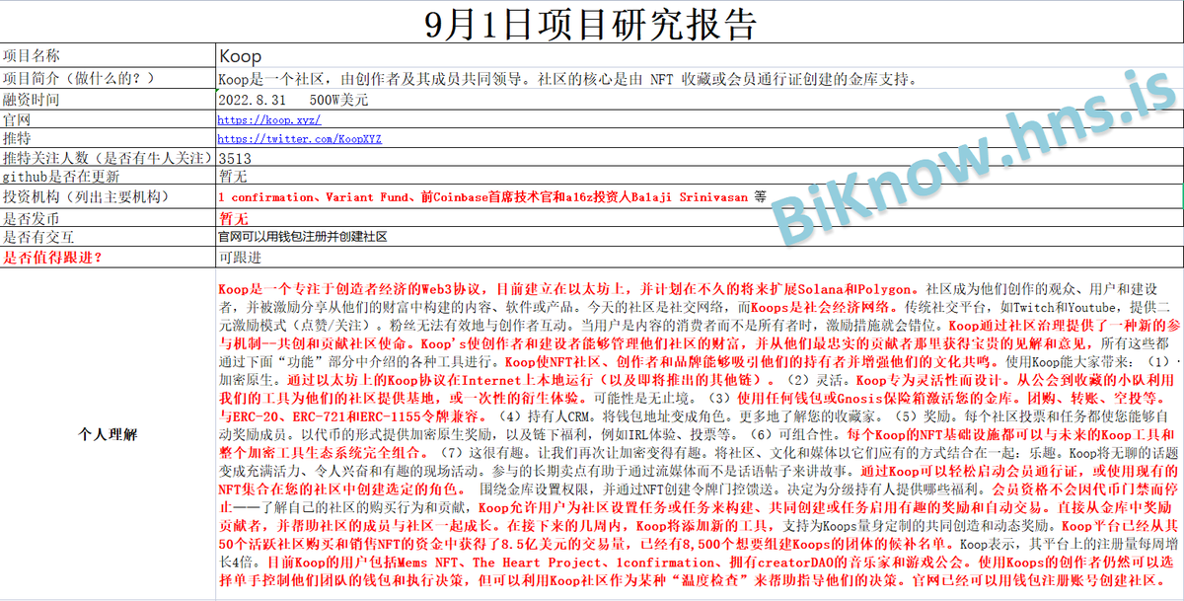Viewport: 1184px width, 601px height.
Task: Select the 项目简介(做什么的?) label cell
Action: point(108,78)
